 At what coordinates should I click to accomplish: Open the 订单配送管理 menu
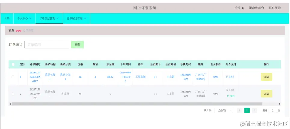[x=76, y=19]
